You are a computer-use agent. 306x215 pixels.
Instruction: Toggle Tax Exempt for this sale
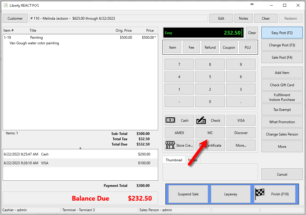[x=282, y=110]
